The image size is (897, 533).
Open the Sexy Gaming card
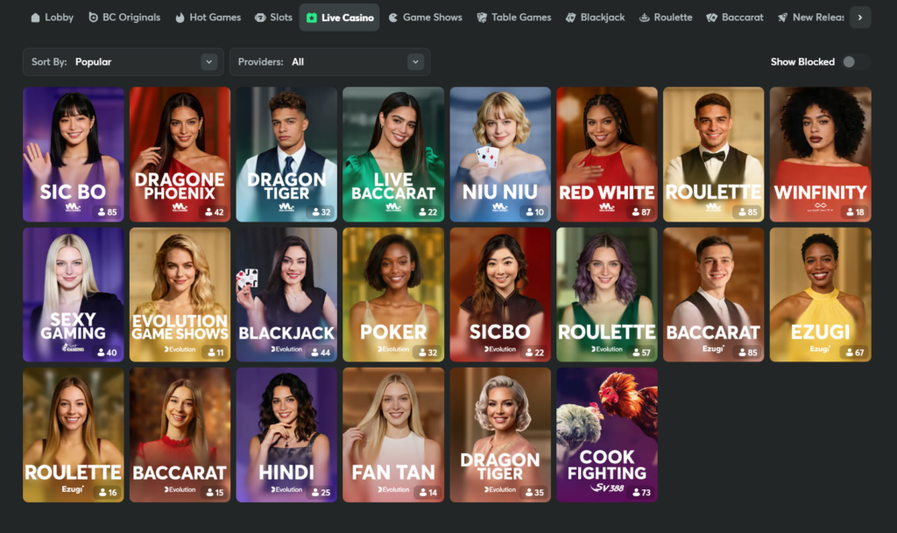click(74, 295)
